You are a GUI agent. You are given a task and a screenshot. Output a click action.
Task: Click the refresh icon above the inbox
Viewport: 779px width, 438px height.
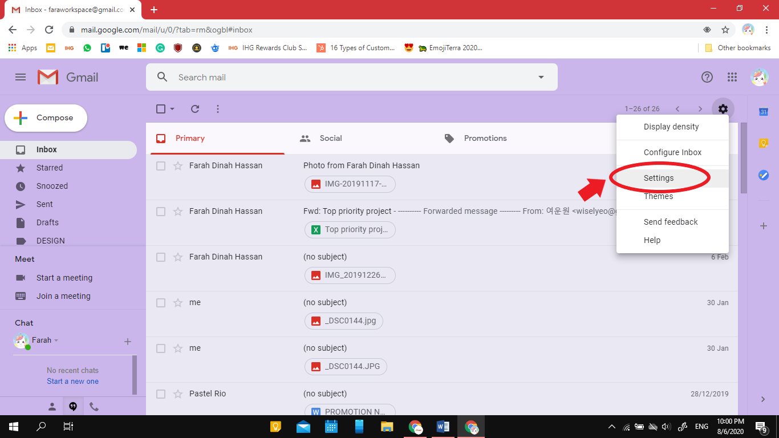(195, 109)
